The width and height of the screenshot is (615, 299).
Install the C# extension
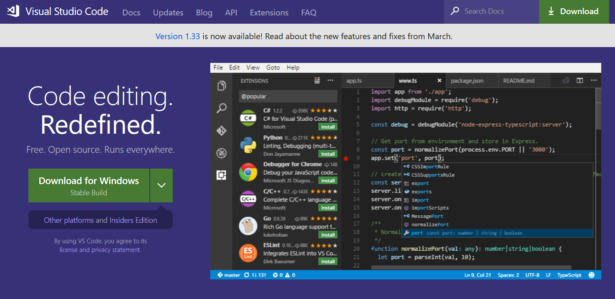pyautogui.click(x=328, y=127)
